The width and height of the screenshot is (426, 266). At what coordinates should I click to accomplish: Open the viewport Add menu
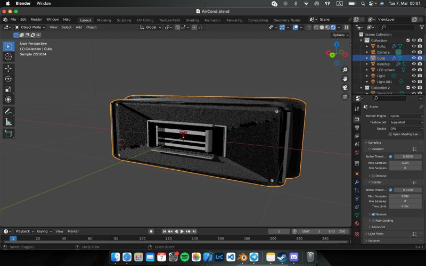(x=79, y=28)
